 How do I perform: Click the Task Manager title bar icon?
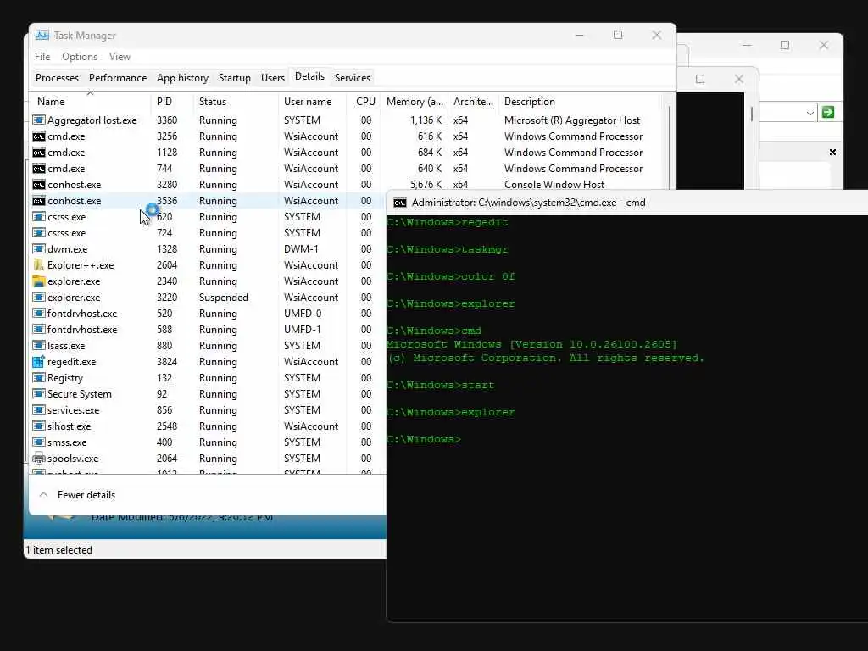point(42,36)
